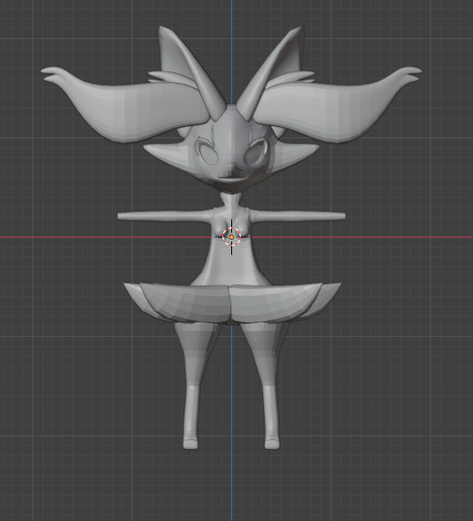Click the character's neck below the head
Viewport: 473px width, 521px height.
(x=231, y=200)
